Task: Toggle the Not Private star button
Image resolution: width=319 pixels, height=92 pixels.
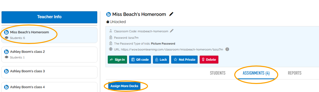Action: (x=184, y=59)
